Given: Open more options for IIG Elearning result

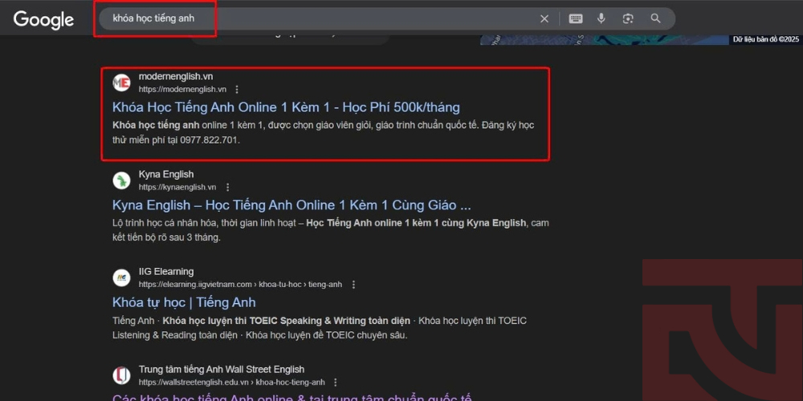Looking at the screenshot, I should [353, 285].
